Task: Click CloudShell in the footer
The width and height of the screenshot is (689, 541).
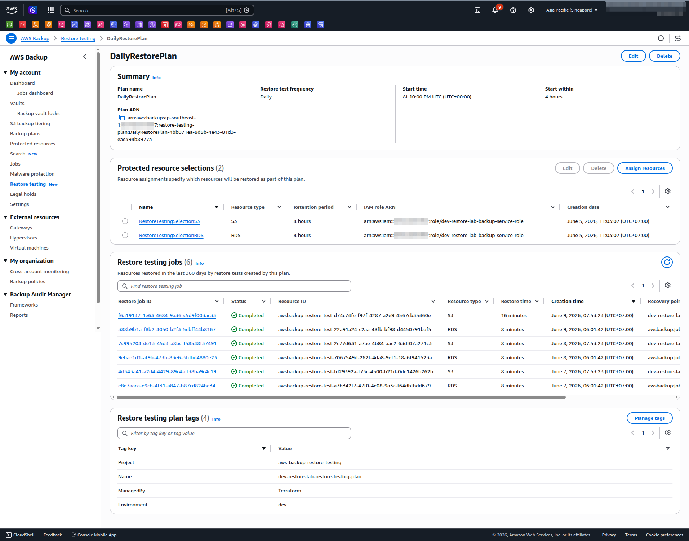Action: 20,535
